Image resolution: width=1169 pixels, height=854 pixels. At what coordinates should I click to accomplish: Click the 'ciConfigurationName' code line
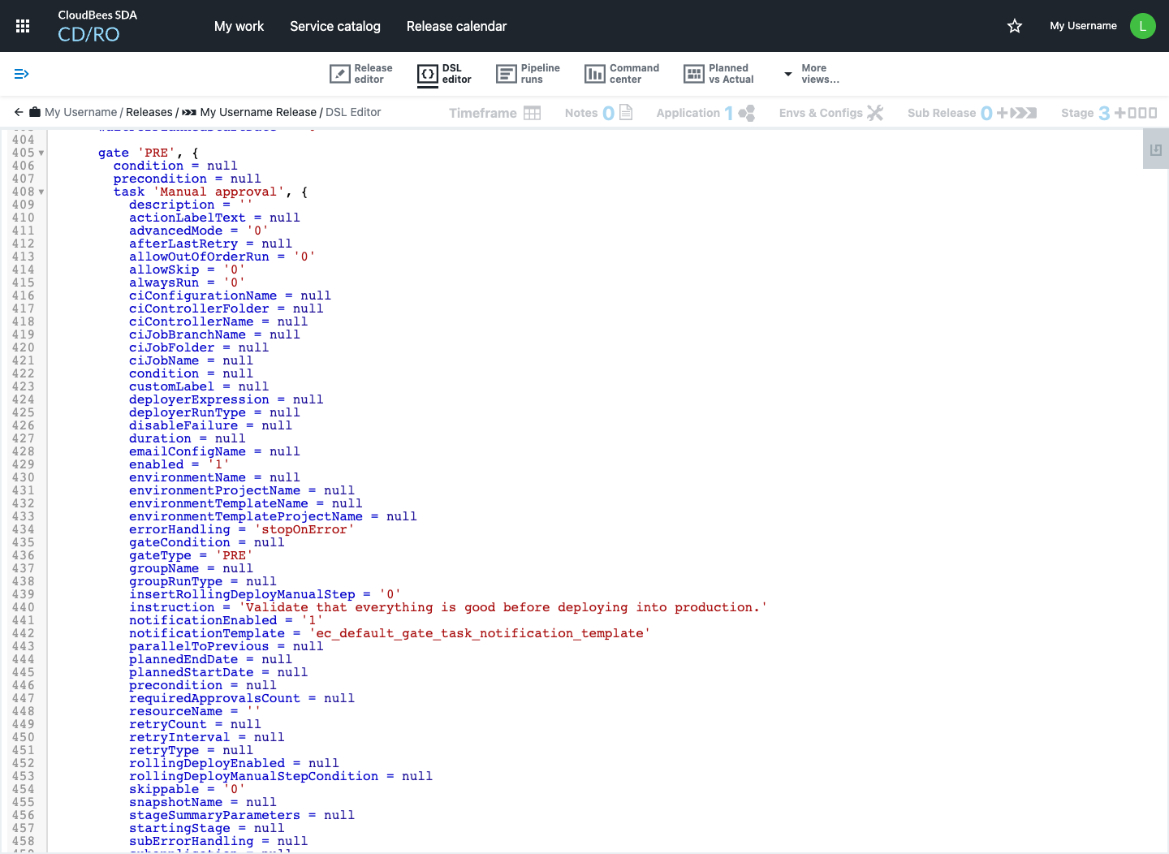(230, 295)
